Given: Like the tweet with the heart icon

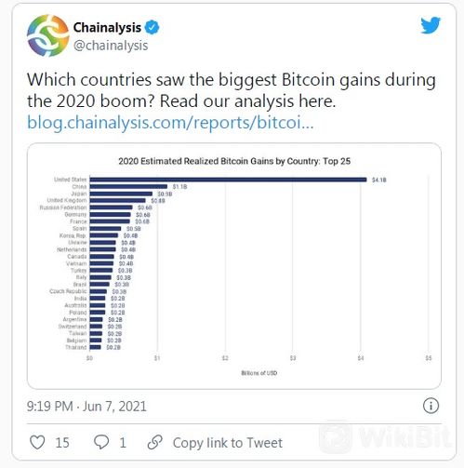Looking at the screenshot, I should [37, 442].
